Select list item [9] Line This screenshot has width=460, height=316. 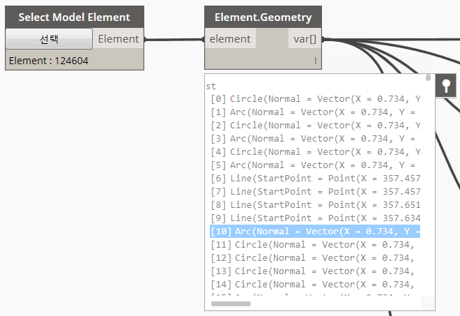315,218
